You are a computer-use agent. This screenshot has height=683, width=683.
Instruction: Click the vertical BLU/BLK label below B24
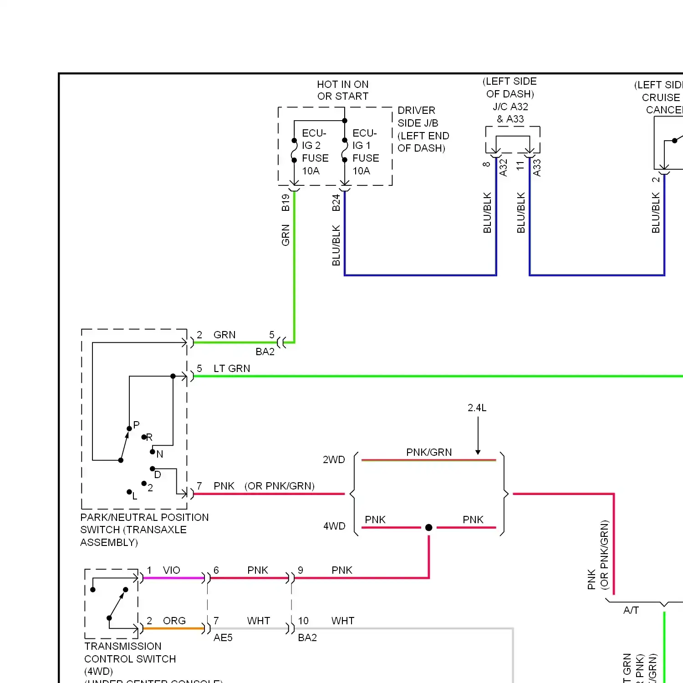click(x=336, y=245)
